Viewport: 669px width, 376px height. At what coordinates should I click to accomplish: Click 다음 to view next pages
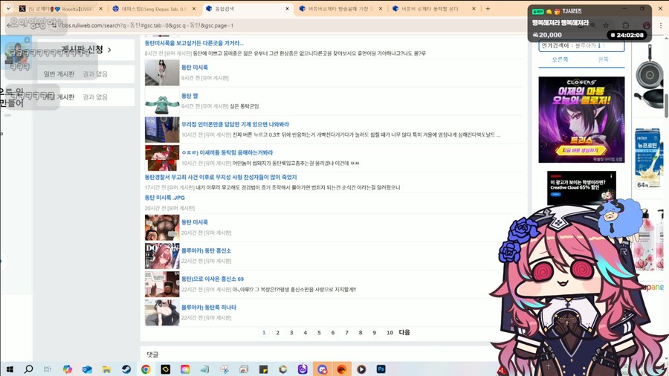[404, 332]
